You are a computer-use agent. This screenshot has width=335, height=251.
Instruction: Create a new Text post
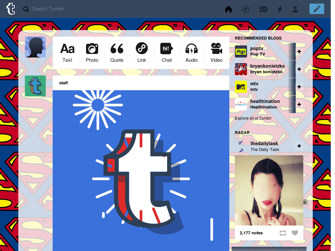[x=67, y=53]
